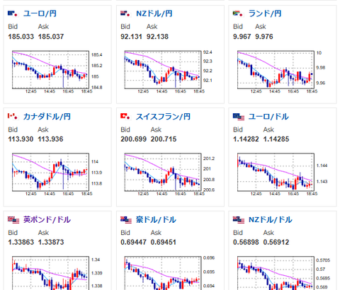The width and height of the screenshot is (340, 290).
Task: Click the British pound/Dollar flag icon
Action: coord(13,220)
